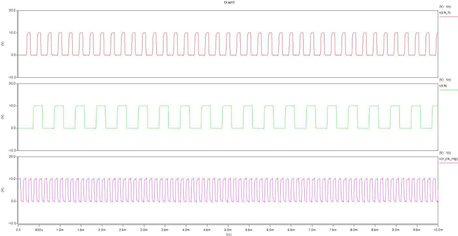Click the (V) : t(s) header above v(n_clk_ring)
Screen dimensions: 458x236
pos(445,153)
